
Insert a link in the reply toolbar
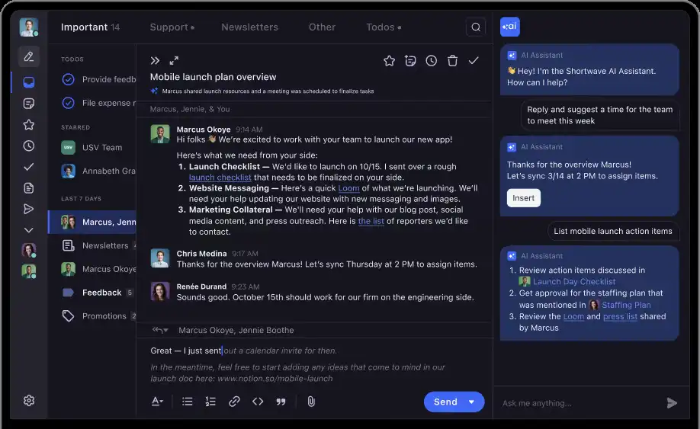[x=234, y=402]
